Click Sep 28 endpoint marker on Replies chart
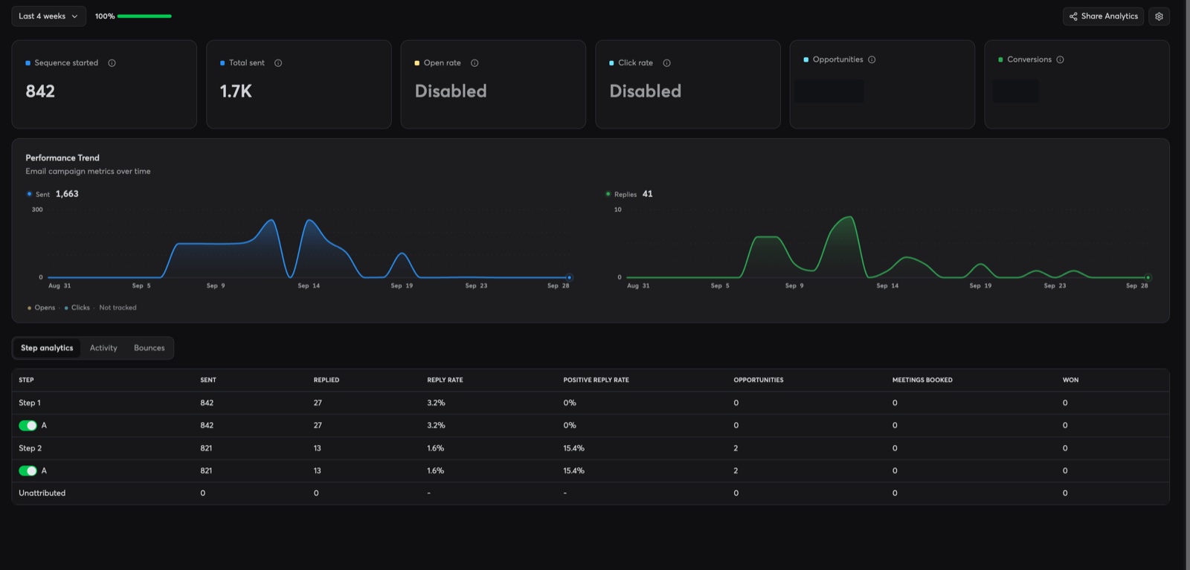 [1148, 277]
